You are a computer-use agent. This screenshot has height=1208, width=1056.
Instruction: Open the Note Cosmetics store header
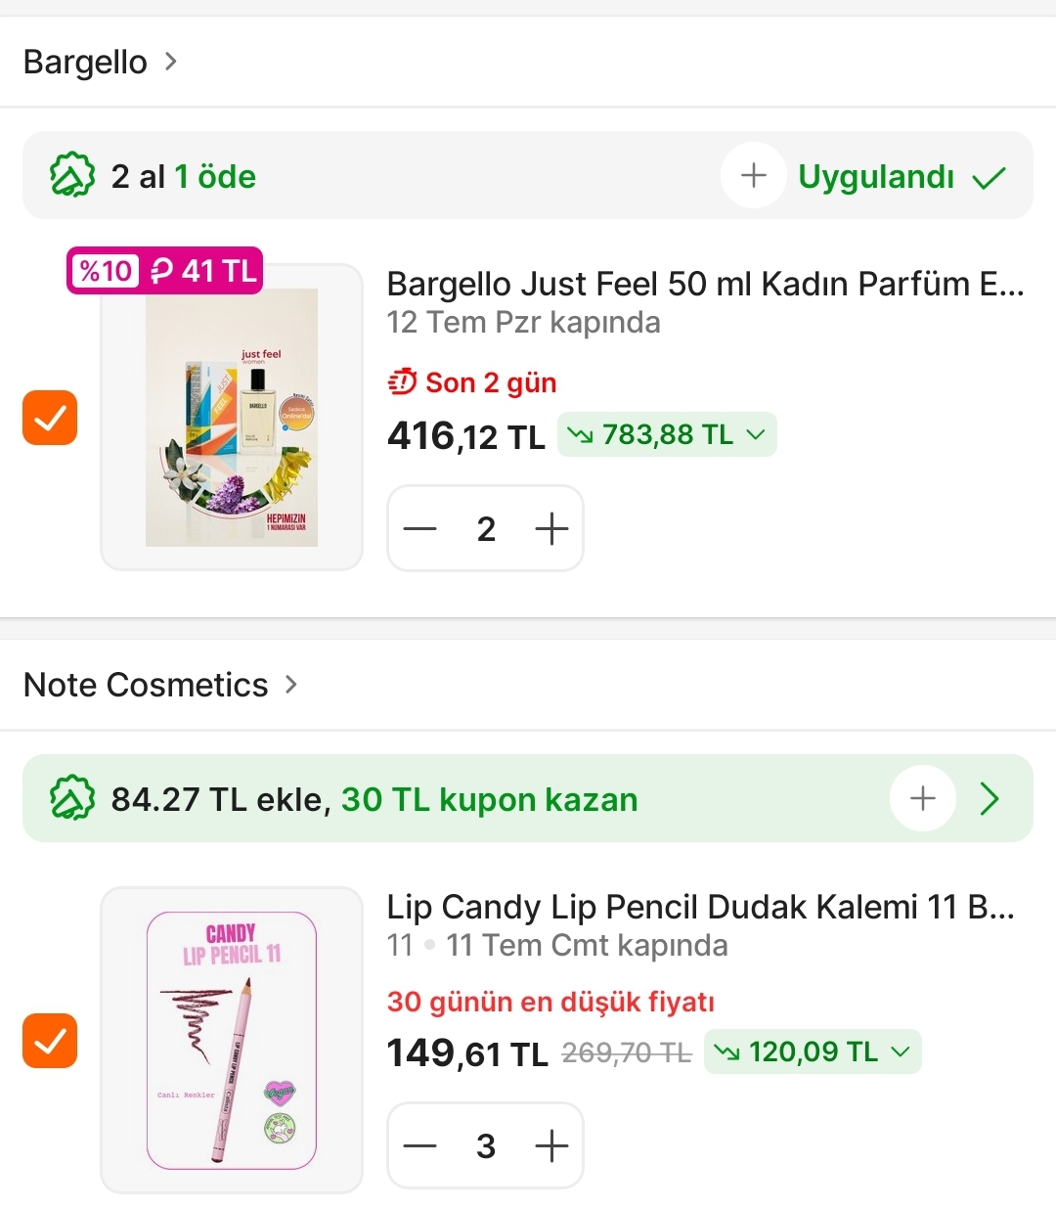tap(161, 685)
